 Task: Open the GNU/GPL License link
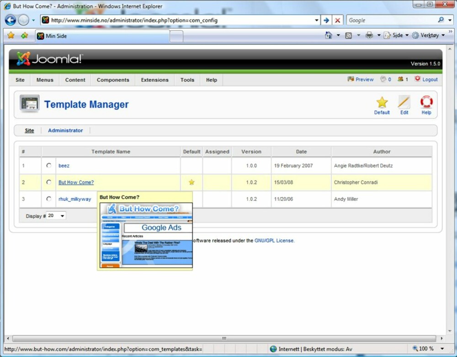click(x=274, y=241)
